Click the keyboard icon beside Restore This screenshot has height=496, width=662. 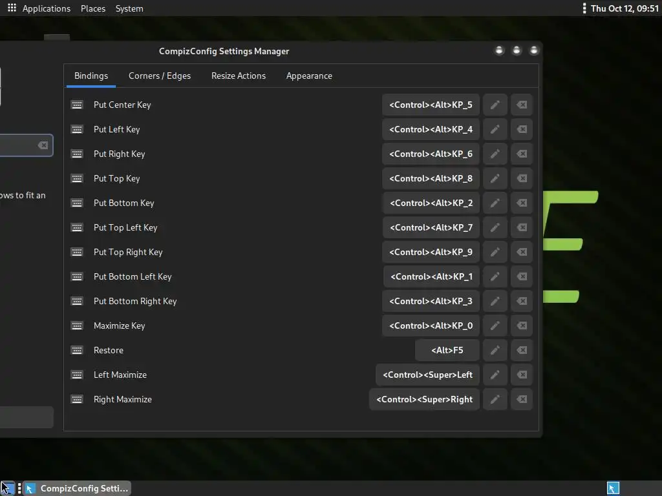(77, 350)
